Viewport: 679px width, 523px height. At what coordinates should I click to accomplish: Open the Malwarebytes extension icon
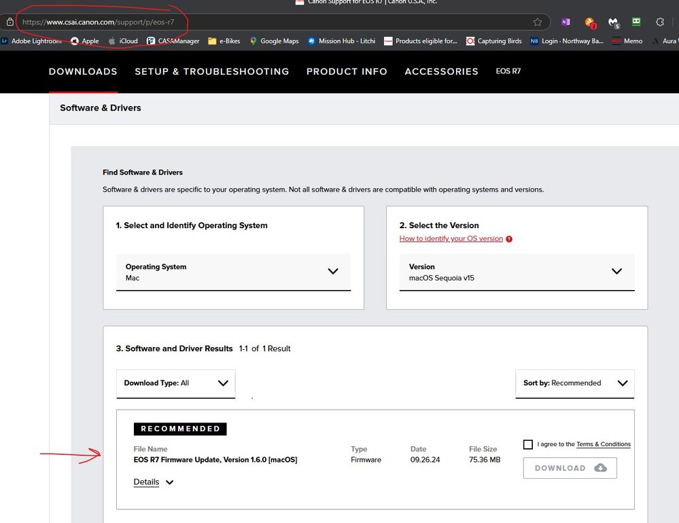click(614, 22)
